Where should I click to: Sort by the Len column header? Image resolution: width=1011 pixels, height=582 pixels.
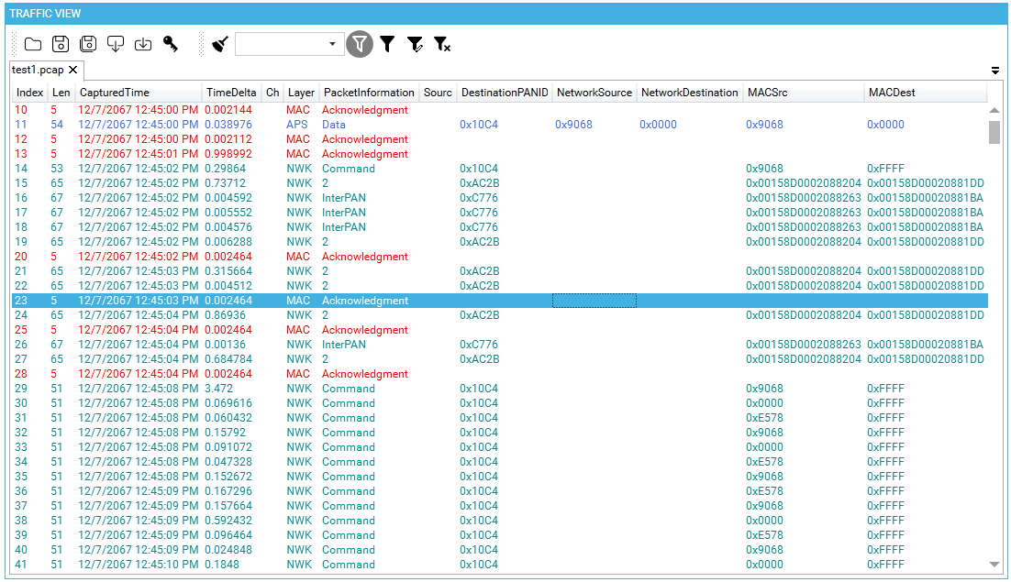pyautogui.click(x=61, y=93)
